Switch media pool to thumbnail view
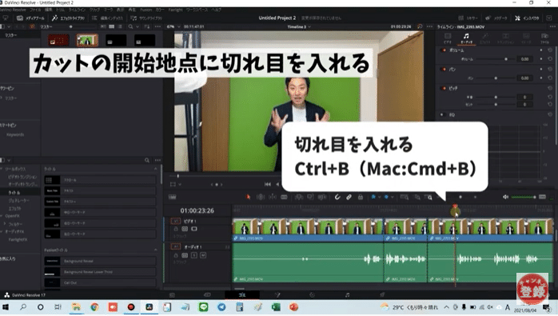Viewport: 558px width, 316px height. 111,26
